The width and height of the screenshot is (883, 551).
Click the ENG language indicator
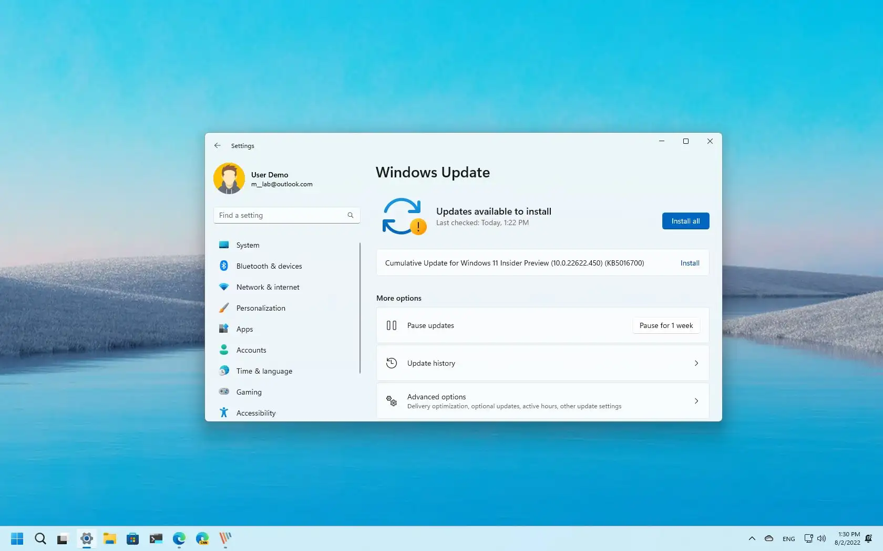tap(788, 539)
